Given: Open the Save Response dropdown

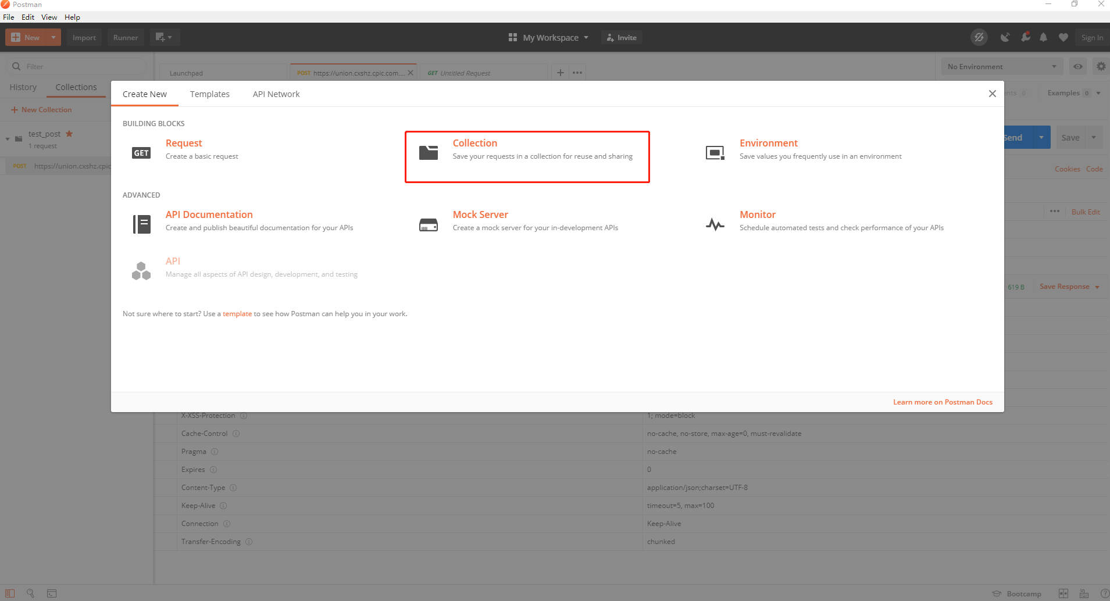Looking at the screenshot, I should 1069,287.
